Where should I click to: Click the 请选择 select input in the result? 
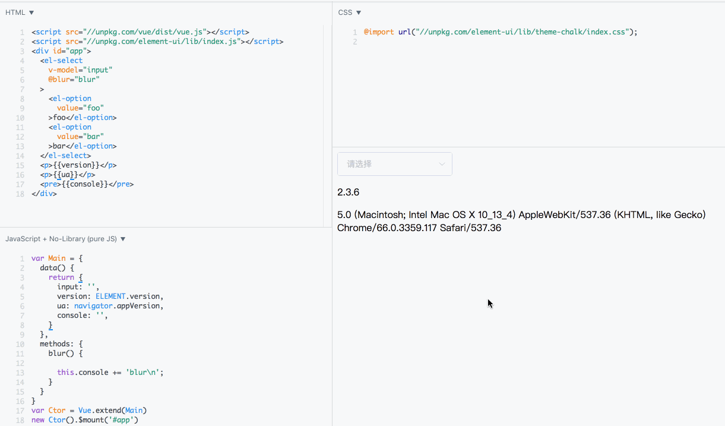click(x=395, y=164)
